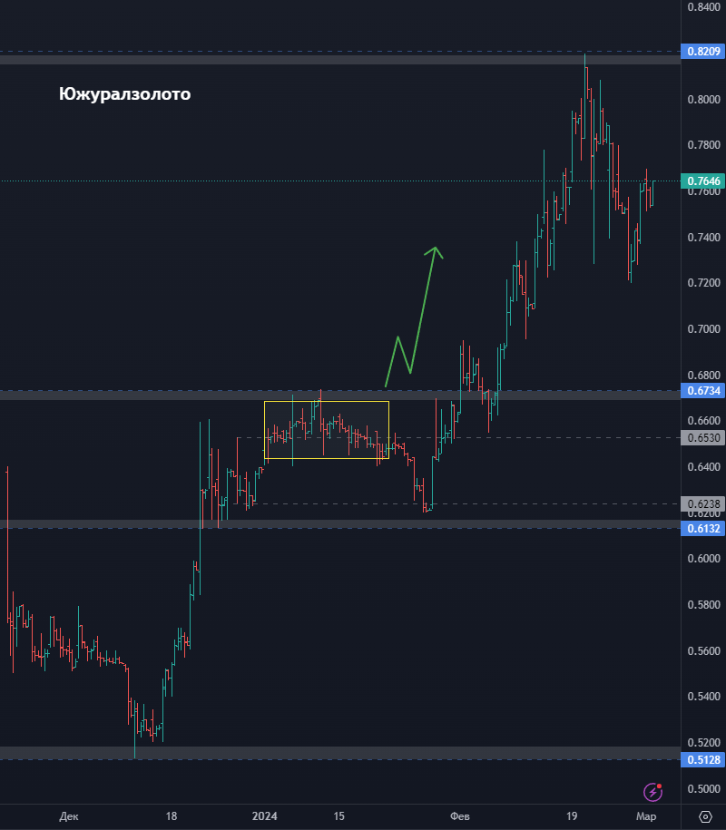Select the yellow consolidation rectangle drawing
This screenshot has width=726, height=830.
327,430
